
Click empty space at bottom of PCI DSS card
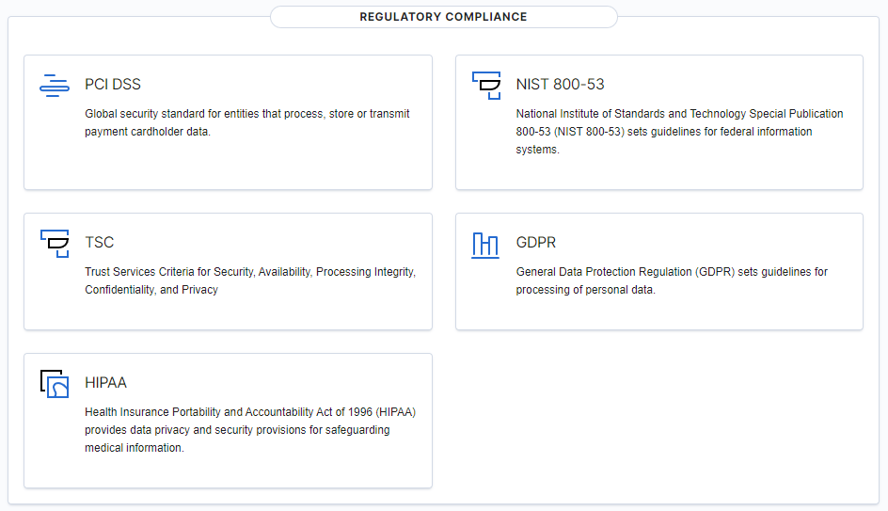(x=228, y=168)
